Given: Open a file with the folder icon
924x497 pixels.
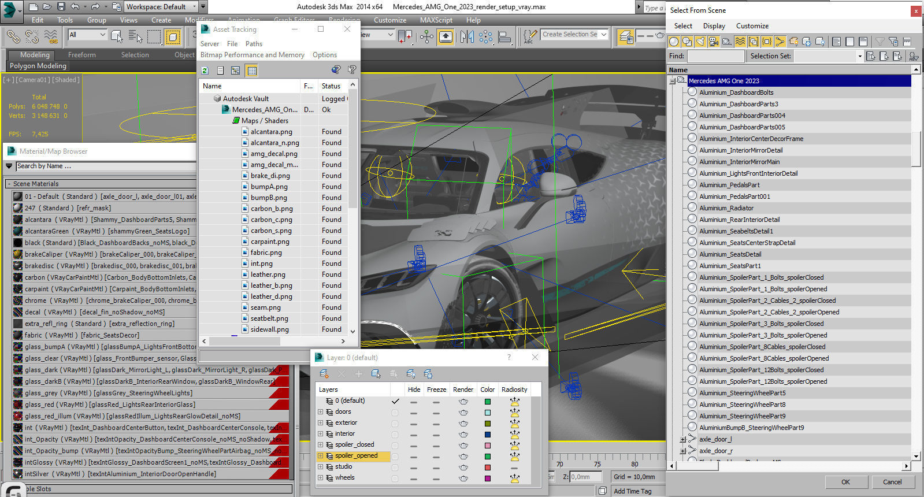Looking at the screenshot, I should [x=47, y=7].
